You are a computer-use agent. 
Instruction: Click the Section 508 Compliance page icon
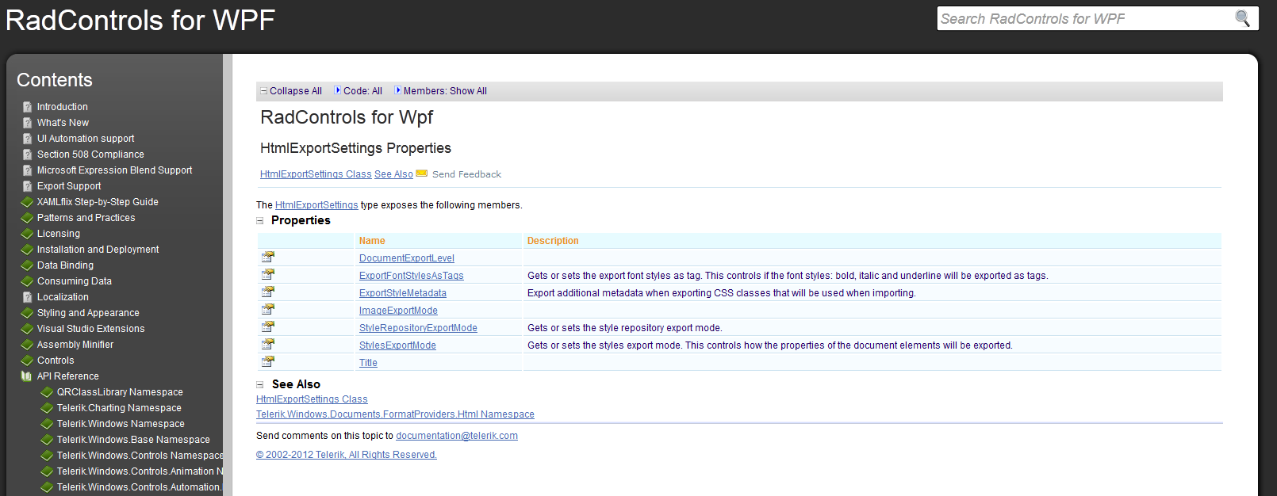pos(27,155)
